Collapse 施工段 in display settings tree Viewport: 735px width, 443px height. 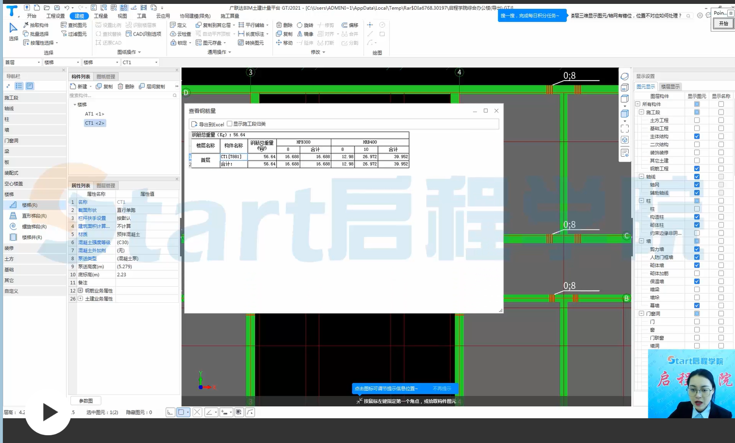pyautogui.click(x=641, y=112)
